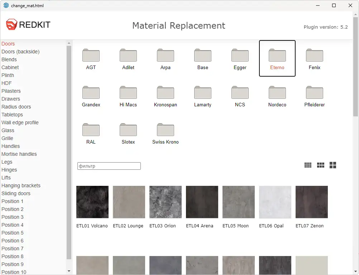This screenshot has height=275, width=359.
Task: Open the Pfleiderer folder
Action: click(314, 96)
